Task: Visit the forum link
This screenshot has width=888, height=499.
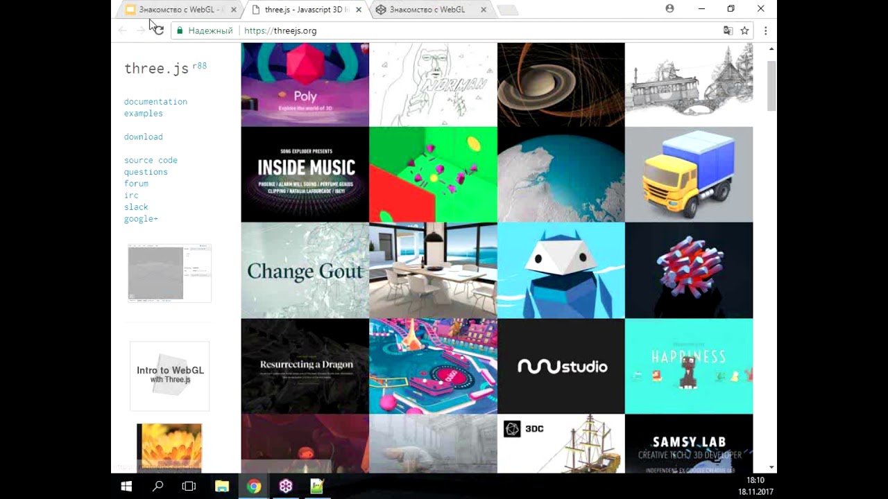Action: coord(136,184)
